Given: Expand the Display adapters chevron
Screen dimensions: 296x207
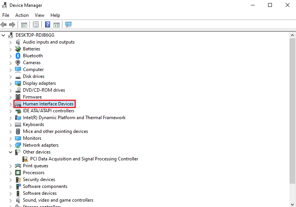Looking at the screenshot, I should tap(11, 84).
